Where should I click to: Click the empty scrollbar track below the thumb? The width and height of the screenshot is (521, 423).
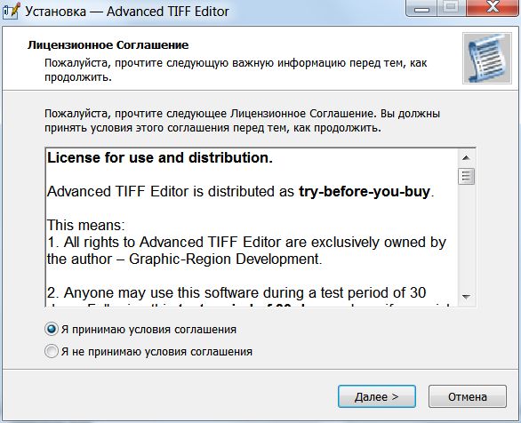(x=466, y=236)
